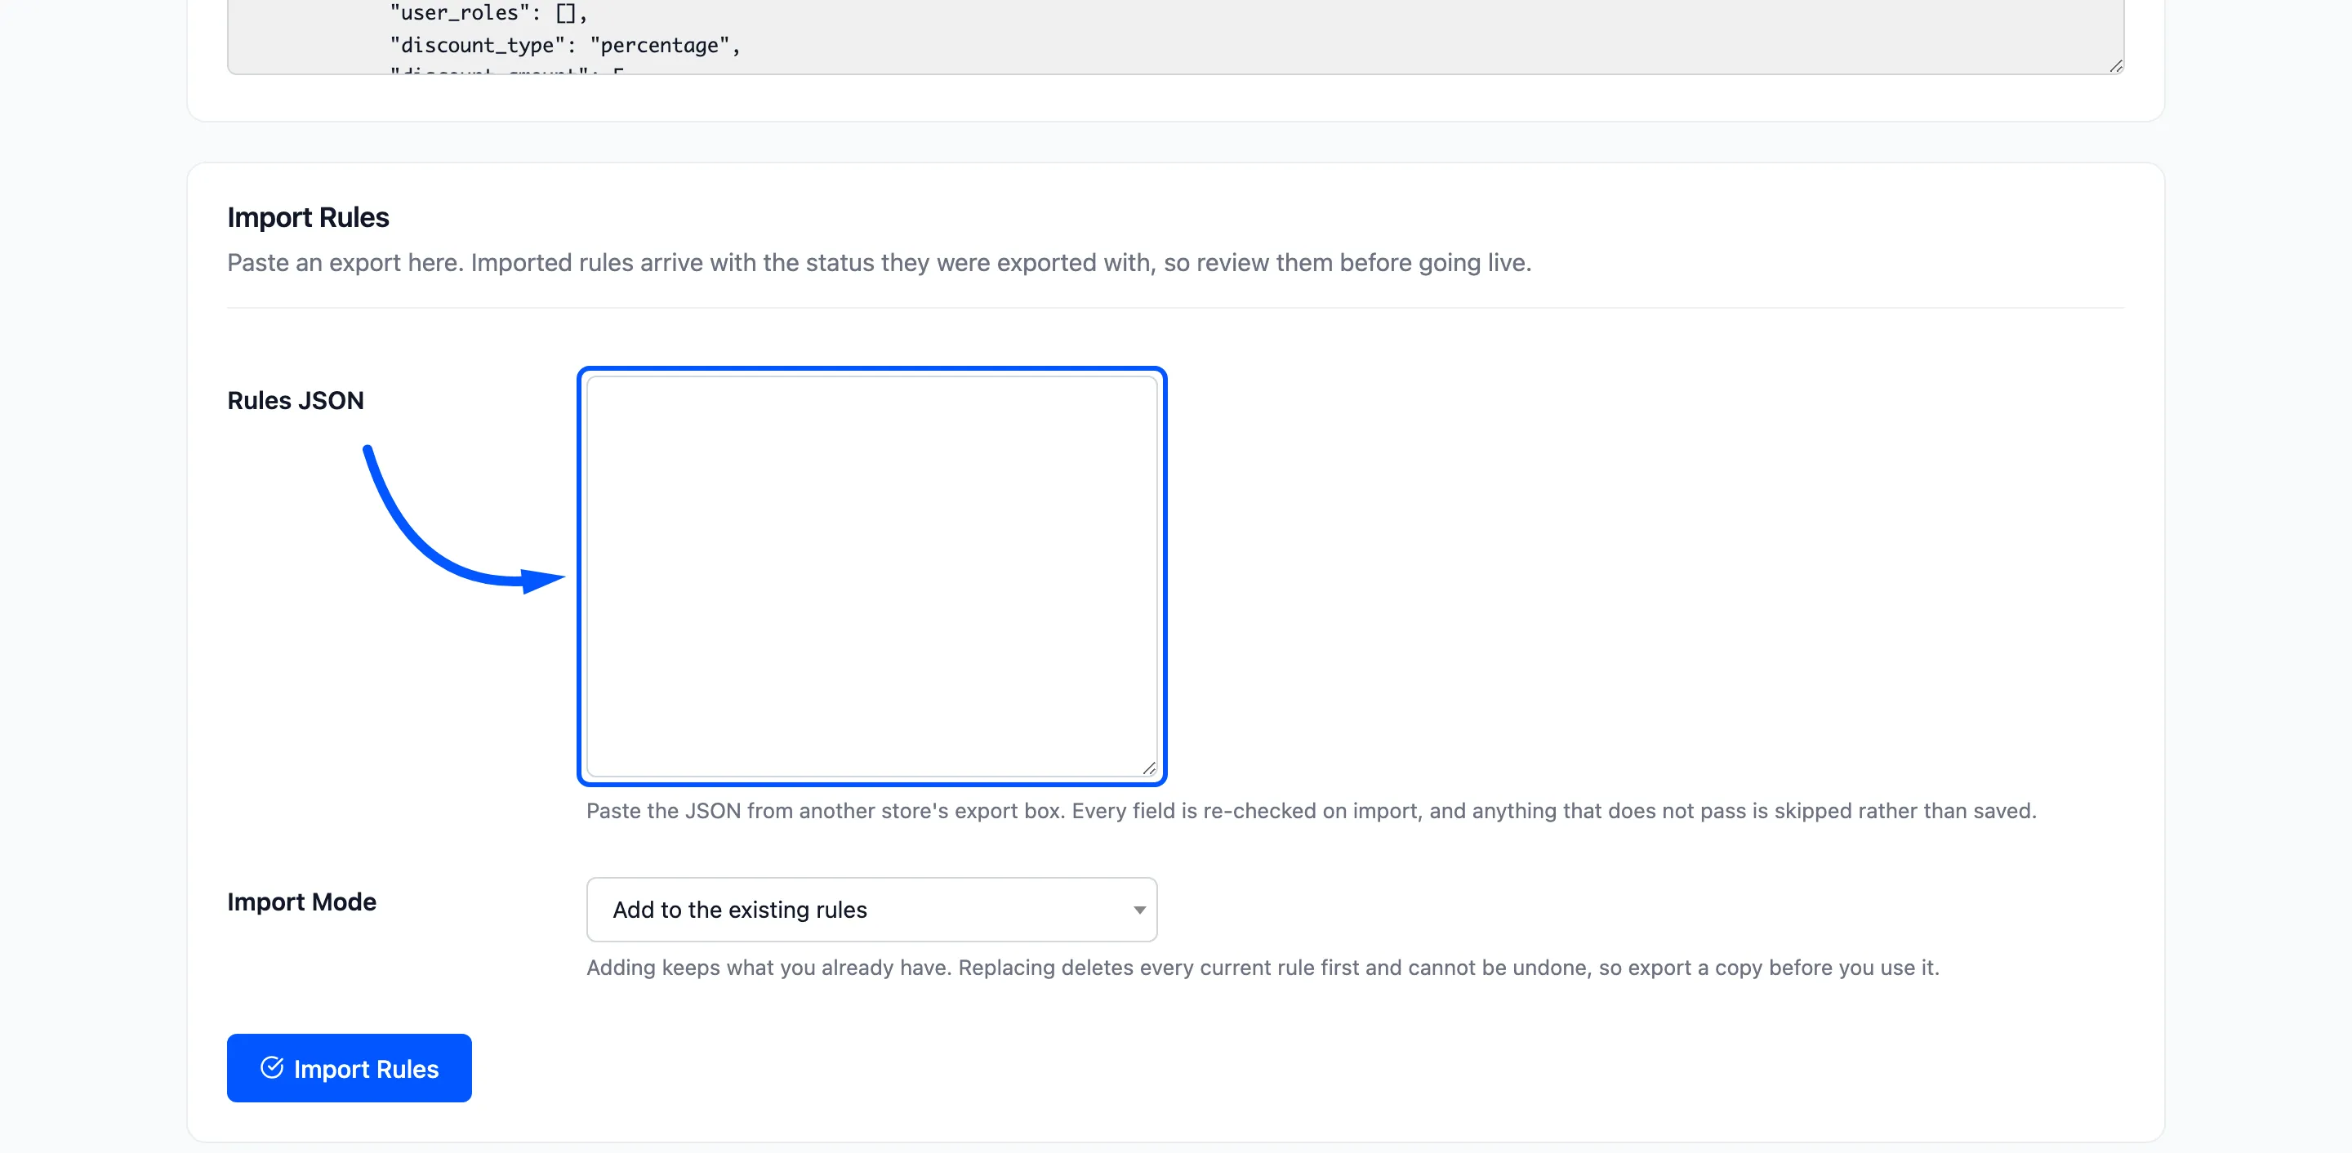
Task: Click the checkmark icon on Import Rules button
Action: pos(272,1067)
